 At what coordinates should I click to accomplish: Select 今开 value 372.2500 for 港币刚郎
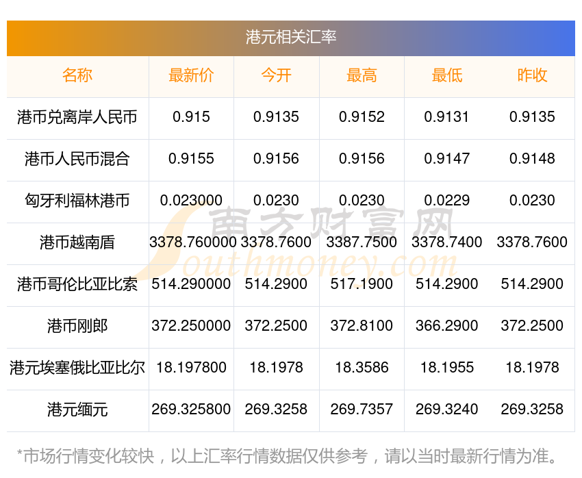(276, 326)
